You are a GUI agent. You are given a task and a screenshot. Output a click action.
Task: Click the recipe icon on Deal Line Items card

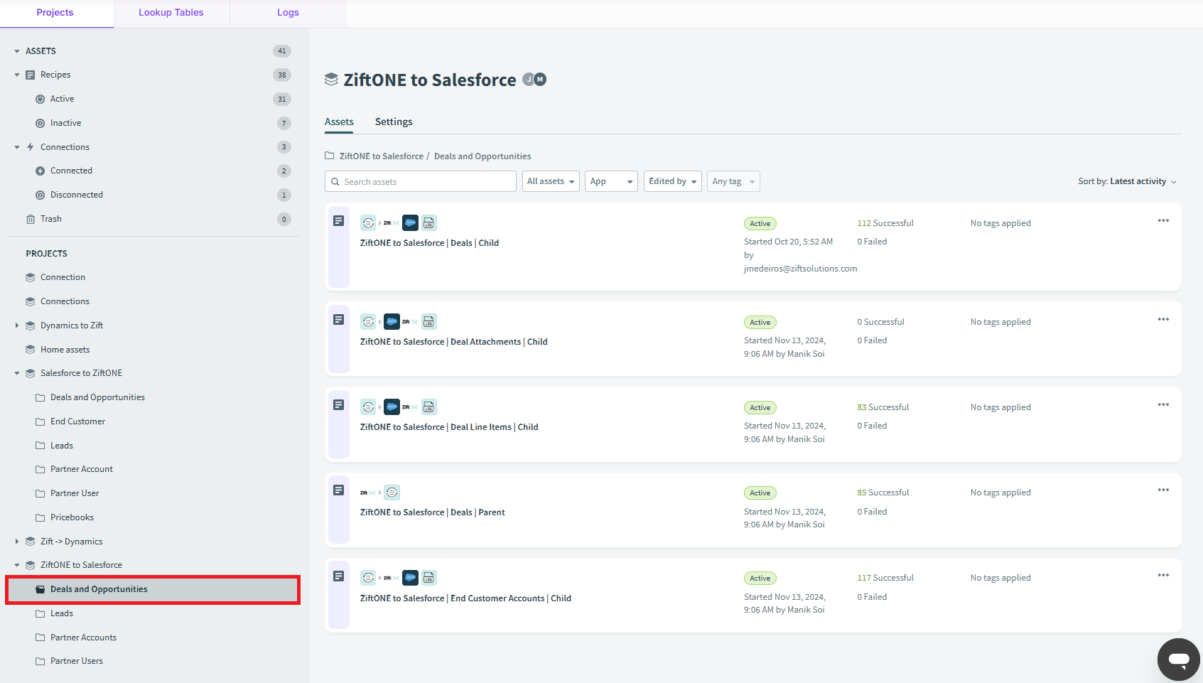[x=339, y=405]
